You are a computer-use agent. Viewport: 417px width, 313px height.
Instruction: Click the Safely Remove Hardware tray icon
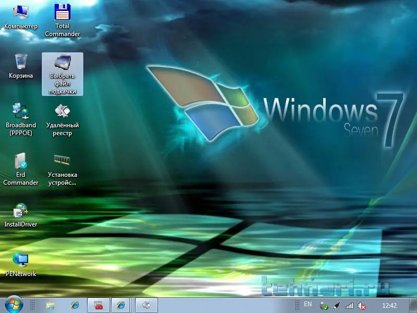[x=324, y=306]
